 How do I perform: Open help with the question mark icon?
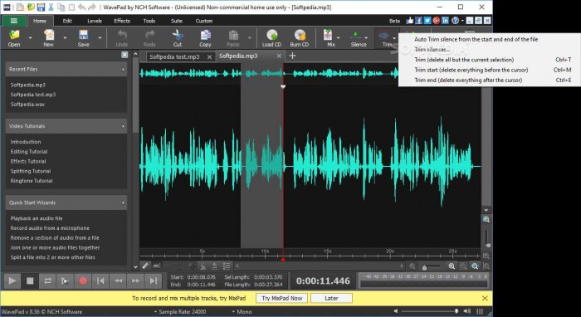pos(455,21)
